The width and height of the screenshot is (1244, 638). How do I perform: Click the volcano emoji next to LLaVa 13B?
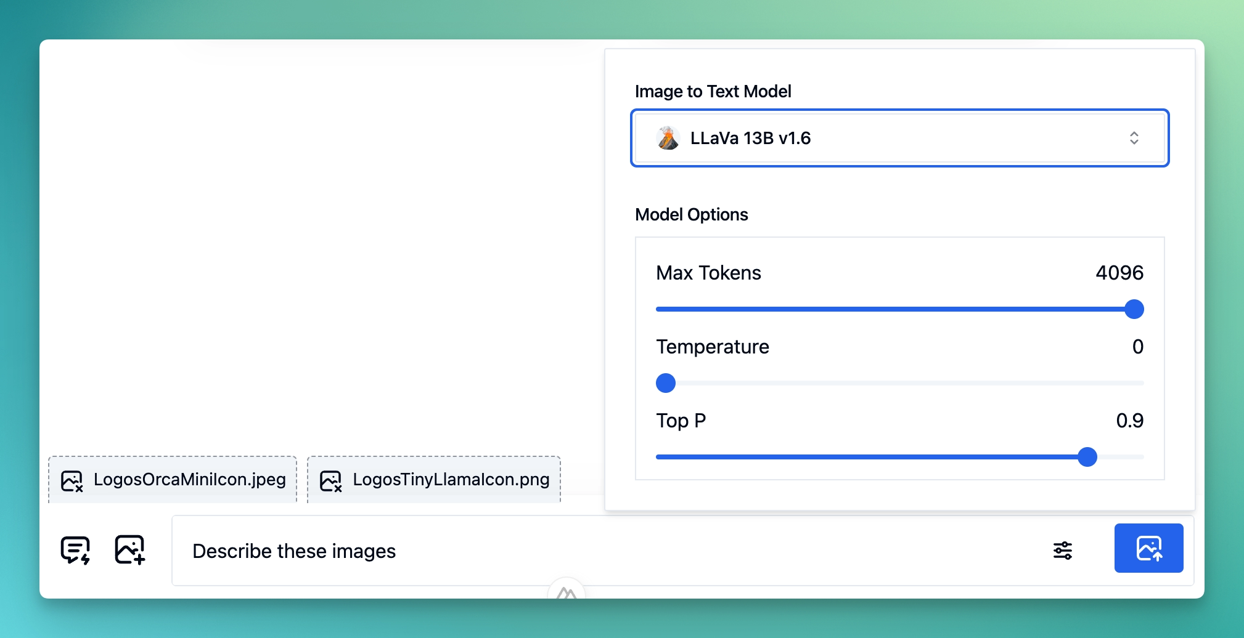click(668, 138)
